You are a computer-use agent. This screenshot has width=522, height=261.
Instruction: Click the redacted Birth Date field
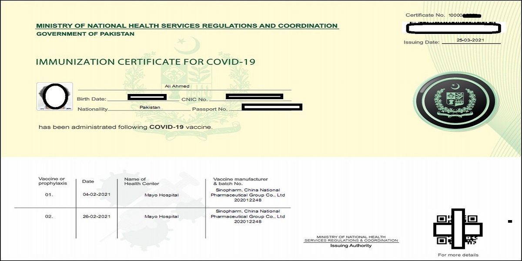coord(146,96)
